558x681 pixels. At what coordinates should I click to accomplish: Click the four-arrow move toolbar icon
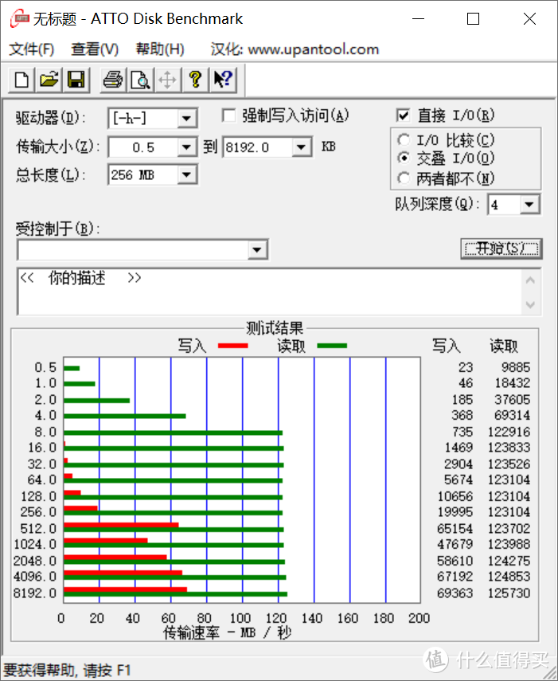[x=167, y=80]
